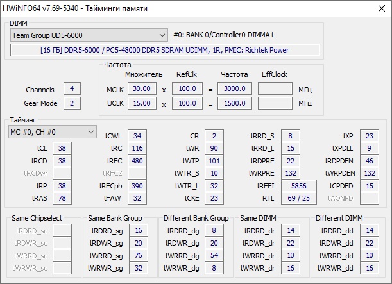This screenshot has height=284, width=392.
Task: Click the Gear Mode value box
Action: [x=72, y=103]
